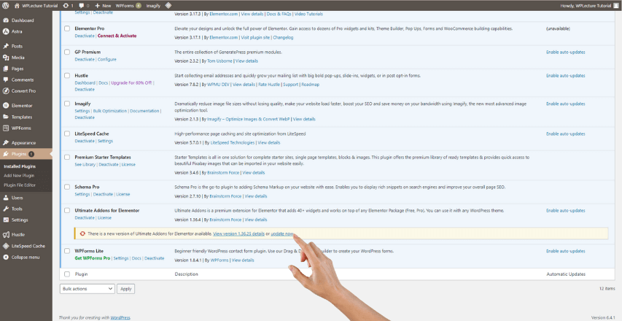Screen dimensions: 622x321
Task: Enable auto-updates for LiteSpeed Cache
Action: [566, 134]
